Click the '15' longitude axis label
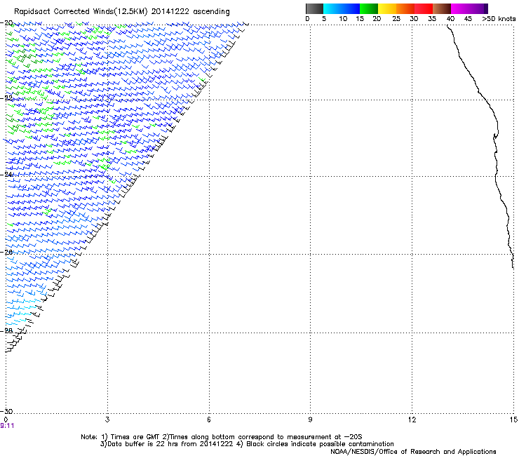Screen dimensions: 519x456 click(x=513, y=420)
